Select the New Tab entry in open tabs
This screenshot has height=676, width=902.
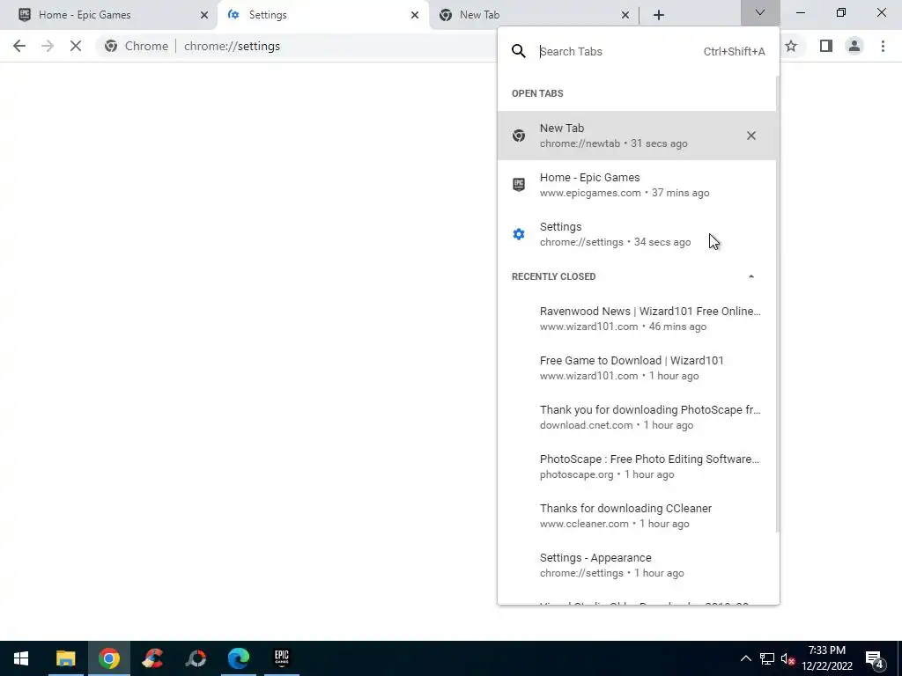(x=637, y=136)
